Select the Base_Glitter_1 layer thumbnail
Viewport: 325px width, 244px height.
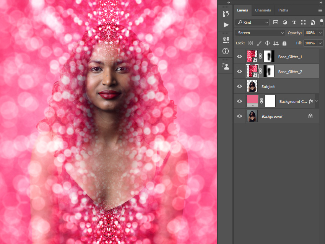pos(252,56)
